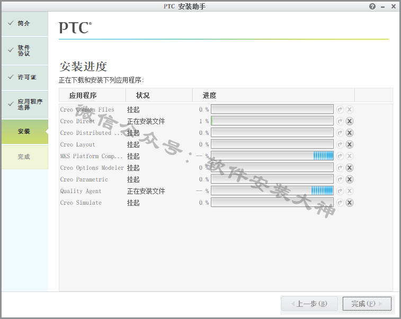The image size is (401, 319).
Task: Click the PTC logo
Action: pyautogui.click(x=75, y=28)
